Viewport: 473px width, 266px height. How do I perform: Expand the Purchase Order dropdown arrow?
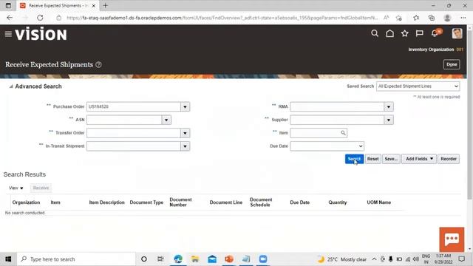185,106
